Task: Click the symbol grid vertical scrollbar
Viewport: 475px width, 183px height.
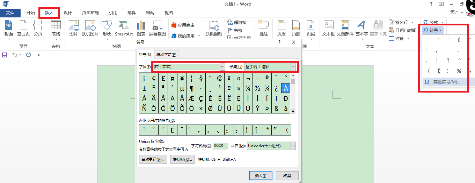Action: [x=293, y=93]
